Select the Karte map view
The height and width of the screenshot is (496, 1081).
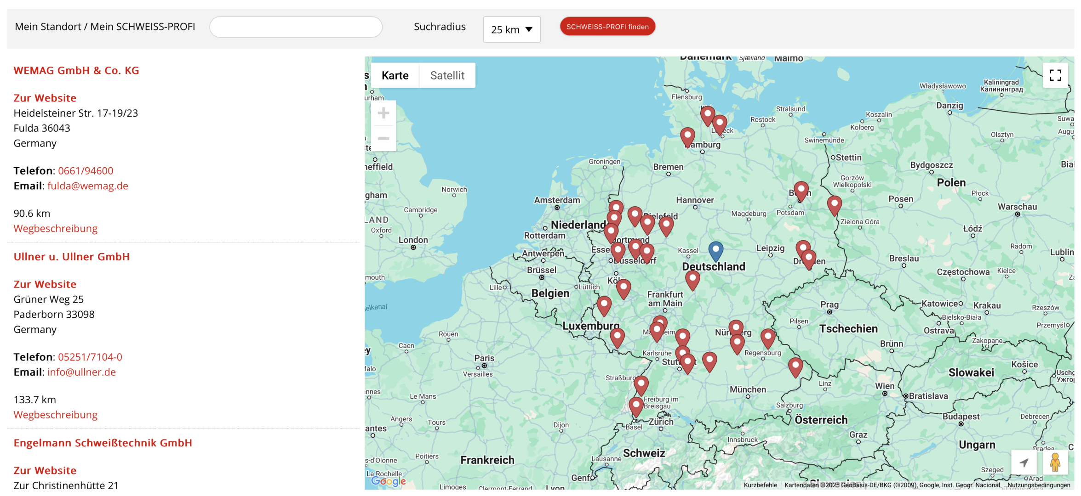[x=395, y=75]
